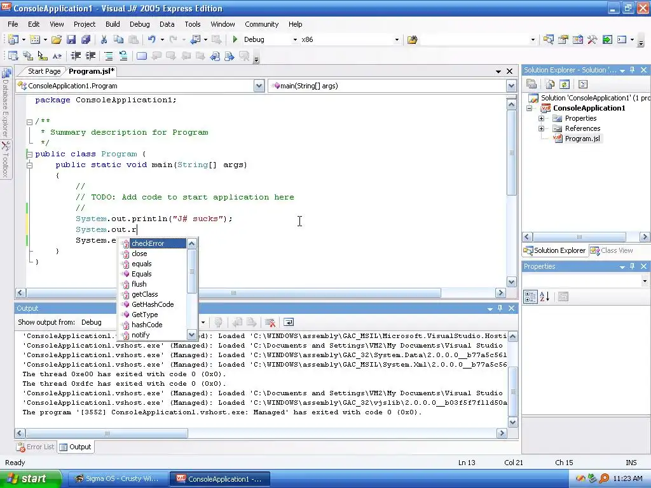Choose getClass in the autocomplete list

pyautogui.click(x=144, y=294)
